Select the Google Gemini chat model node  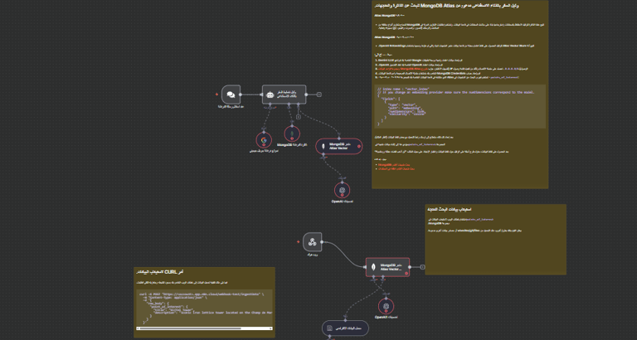pyautogui.click(x=264, y=140)
